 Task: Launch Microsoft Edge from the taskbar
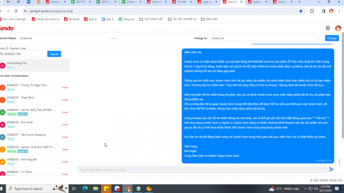[x=85, y=189]
